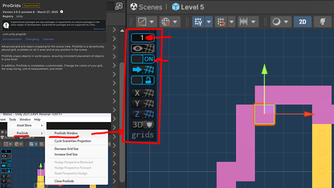Image resolution: width=334 pixels, height=188 pixels.
Task: Toggle grid visibility eye in large ProGrids panel
Action: coord(142,48)
